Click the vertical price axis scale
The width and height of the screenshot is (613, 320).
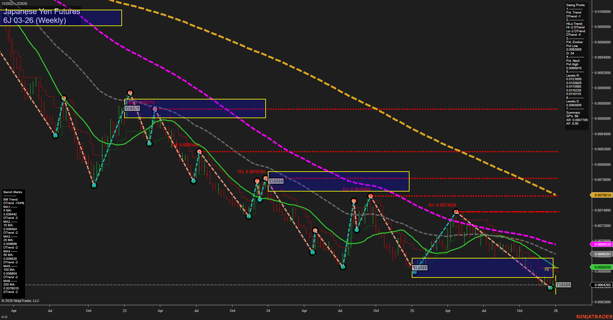(x=601, y=145)
